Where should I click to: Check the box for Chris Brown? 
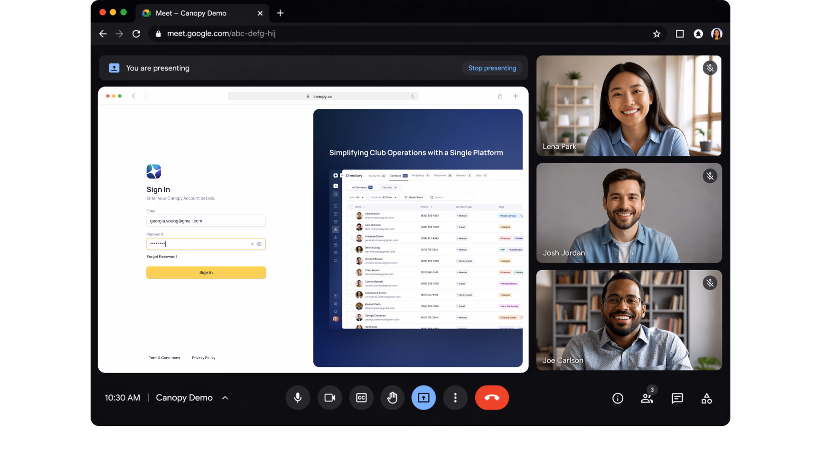point(351,272)
